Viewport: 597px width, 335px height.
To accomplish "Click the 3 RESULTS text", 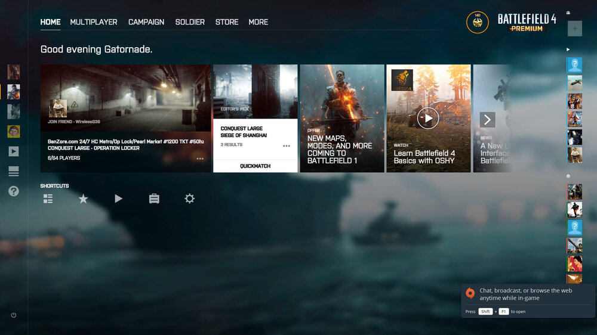I will pos(232,144).
